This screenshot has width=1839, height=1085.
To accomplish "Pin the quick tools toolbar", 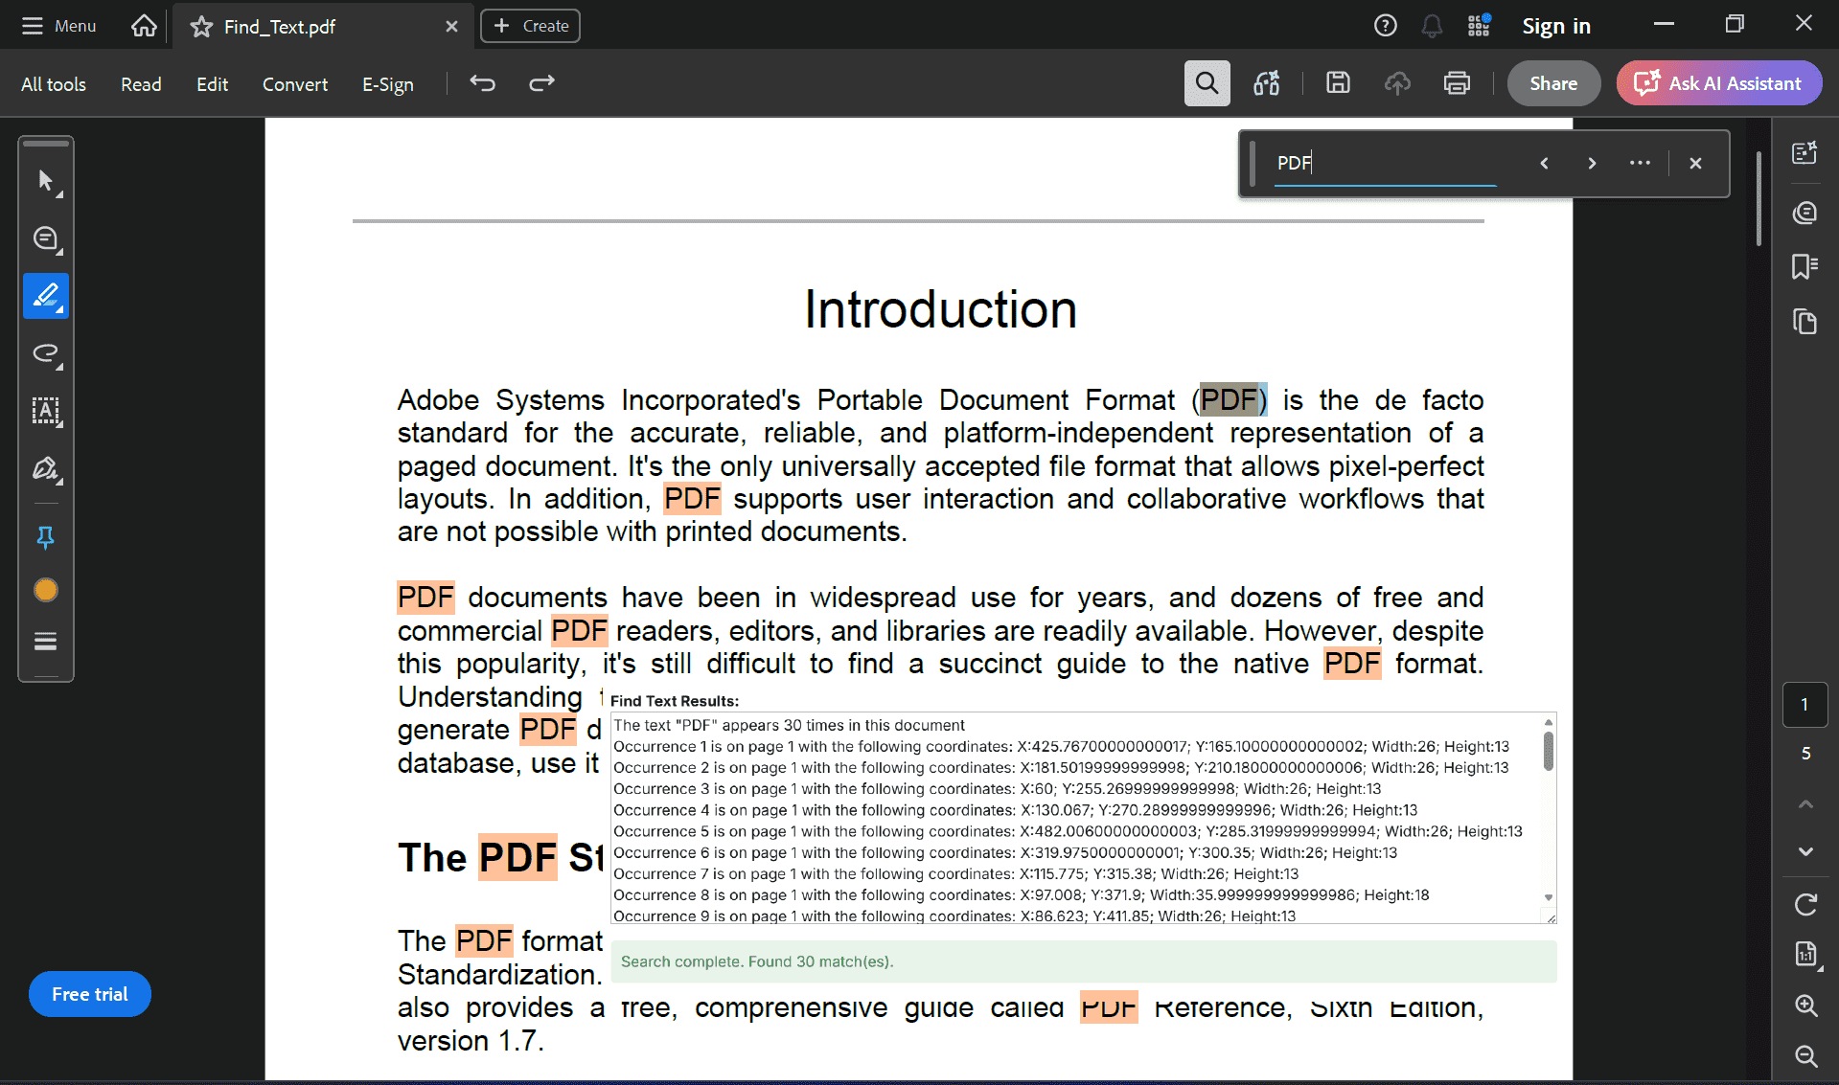I will [x=46, y=538].
